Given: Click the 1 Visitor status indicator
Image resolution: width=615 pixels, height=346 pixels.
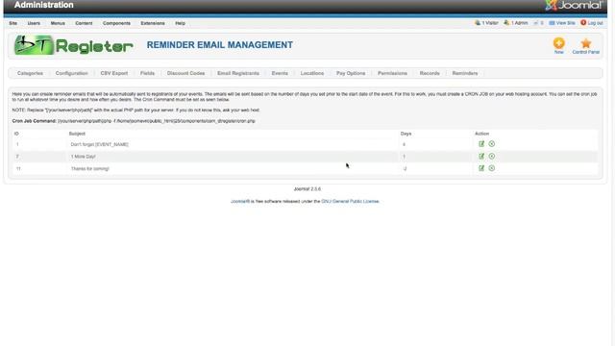Looking at the screenshot, I should point(486,23).
